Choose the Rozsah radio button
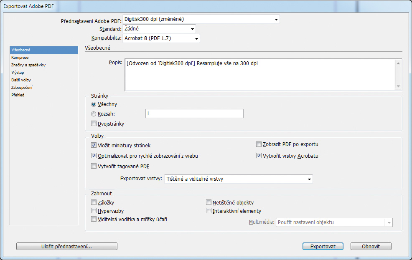 point(94,114)
